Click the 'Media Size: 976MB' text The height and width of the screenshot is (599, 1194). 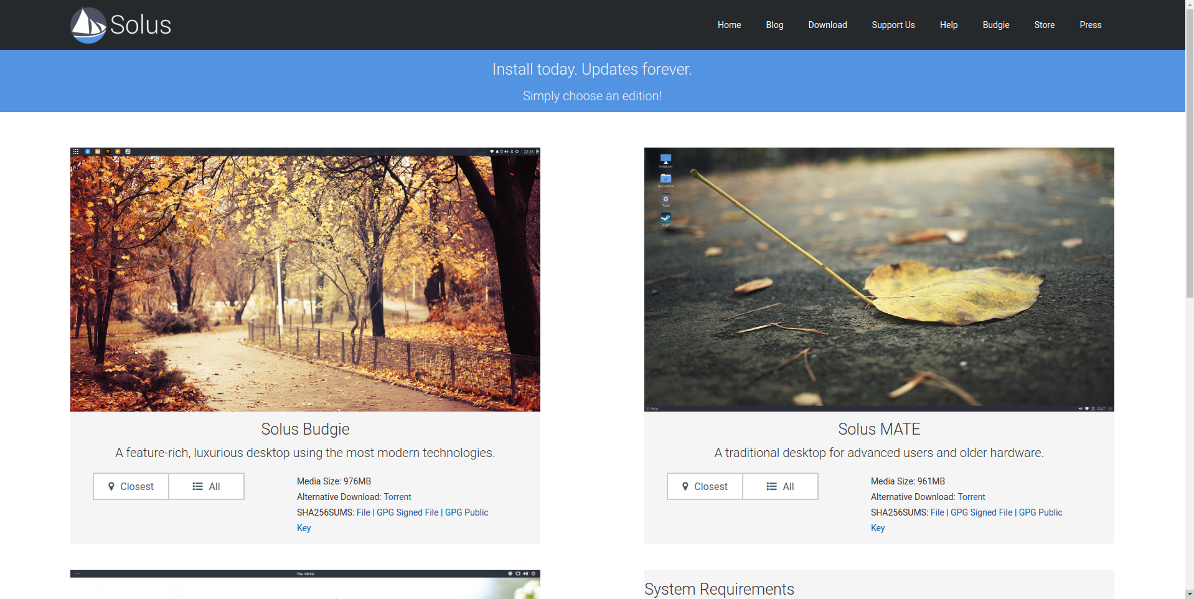(x=334, y=481)
